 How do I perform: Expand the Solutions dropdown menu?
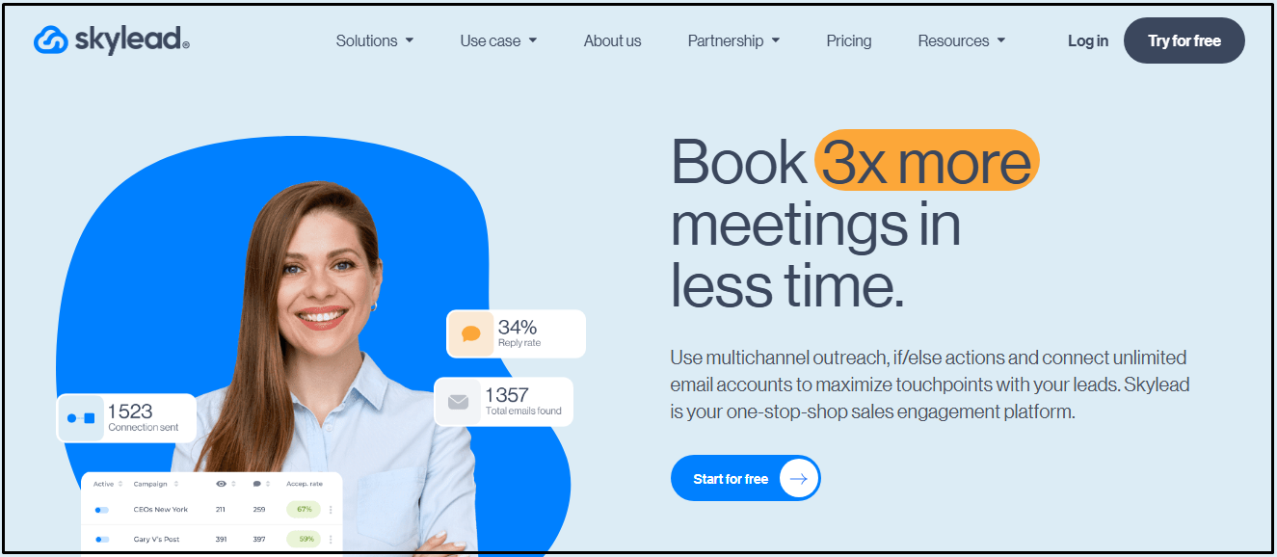click(x=375, y=40)
